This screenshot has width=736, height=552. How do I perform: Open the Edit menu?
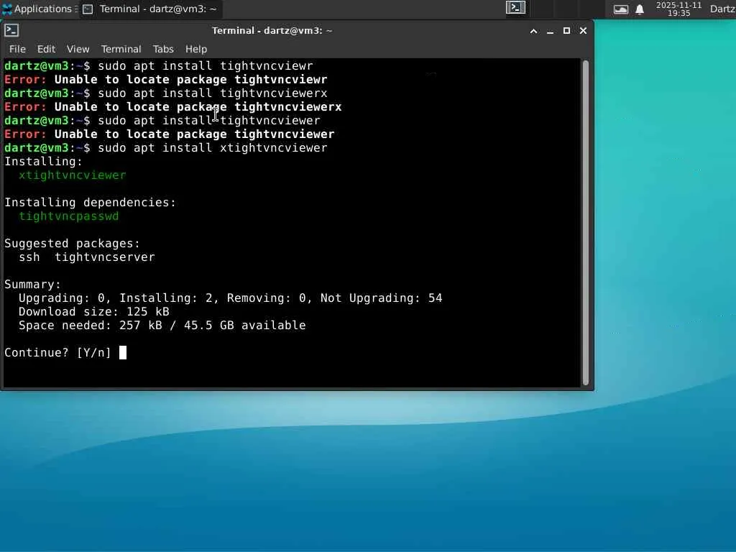46,49
